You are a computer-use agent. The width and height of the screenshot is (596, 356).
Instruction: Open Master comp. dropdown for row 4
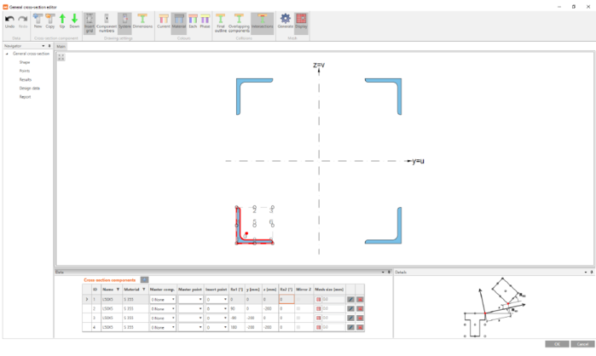(173, 327)
